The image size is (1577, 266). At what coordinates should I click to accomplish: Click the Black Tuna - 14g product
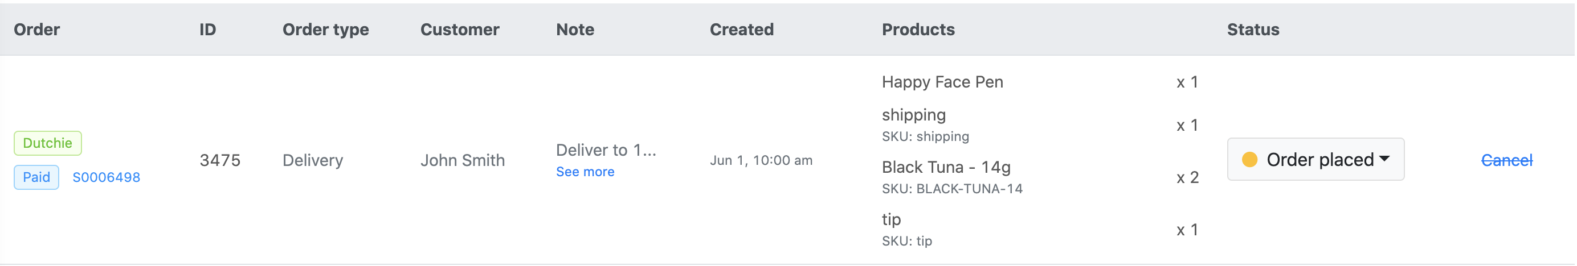[945, 167]
